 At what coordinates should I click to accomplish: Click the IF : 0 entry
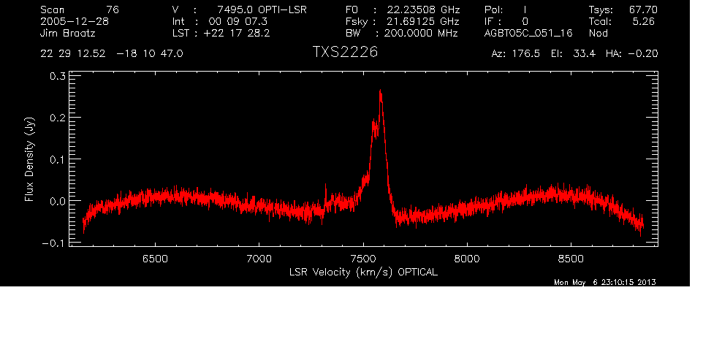506,21
